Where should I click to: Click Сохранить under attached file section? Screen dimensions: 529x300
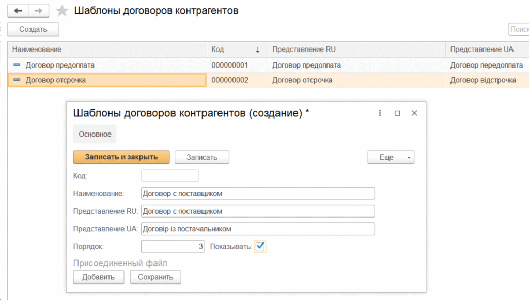point(155,277)
